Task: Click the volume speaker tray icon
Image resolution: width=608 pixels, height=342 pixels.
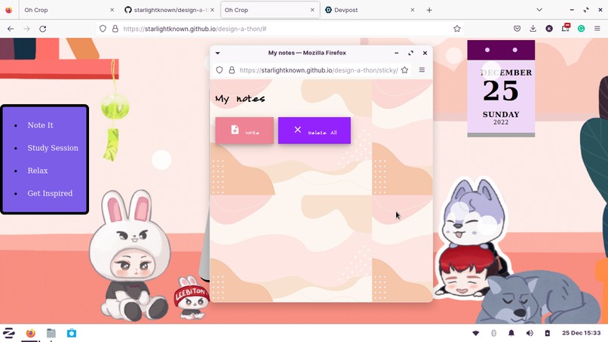Action: click(x=530, y=333)
